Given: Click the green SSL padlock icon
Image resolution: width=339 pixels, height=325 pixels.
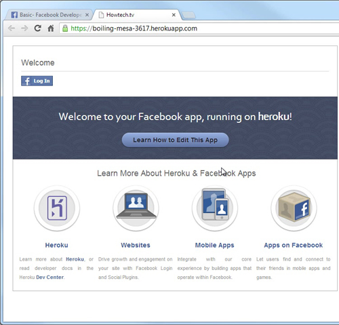Looking at the screenshot, I should point(65,28).
